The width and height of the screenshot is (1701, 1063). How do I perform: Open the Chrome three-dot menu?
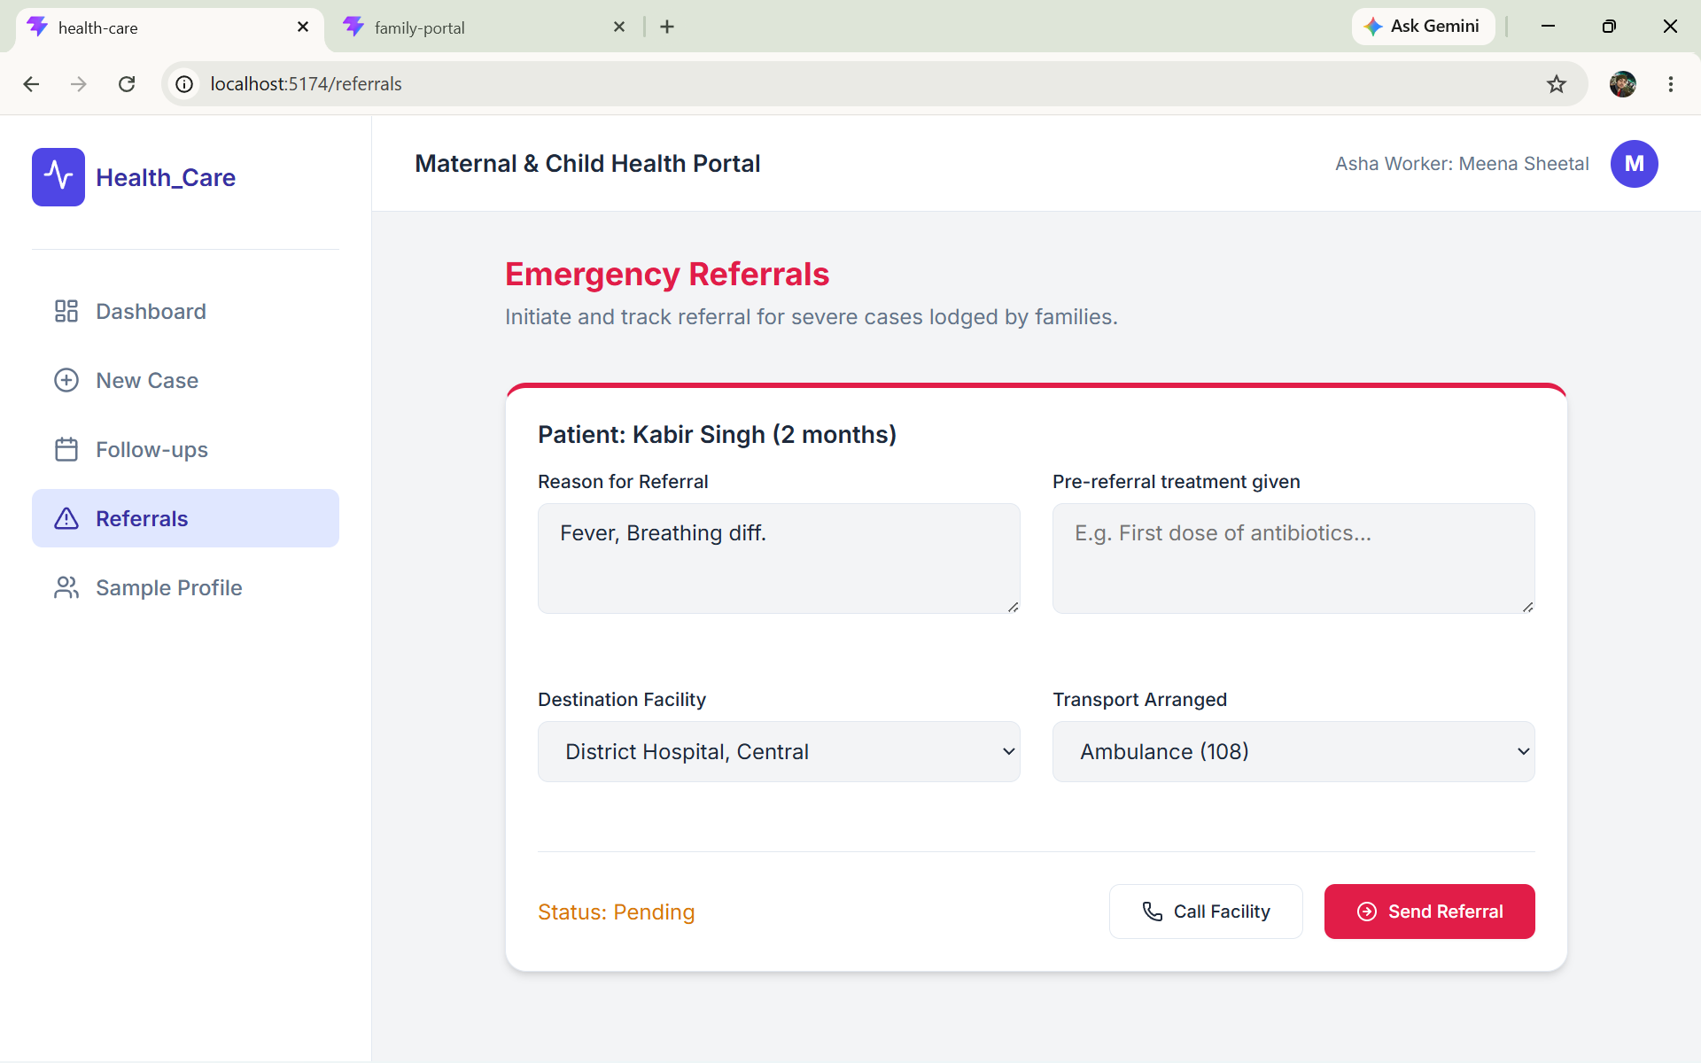1671,84
